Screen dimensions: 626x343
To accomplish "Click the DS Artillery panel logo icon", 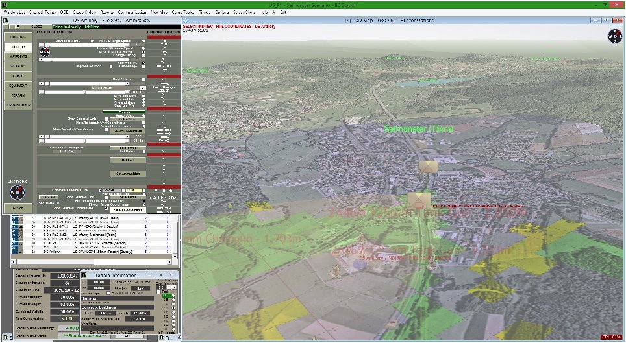I will pyautogui.click(x=6, y=20).
